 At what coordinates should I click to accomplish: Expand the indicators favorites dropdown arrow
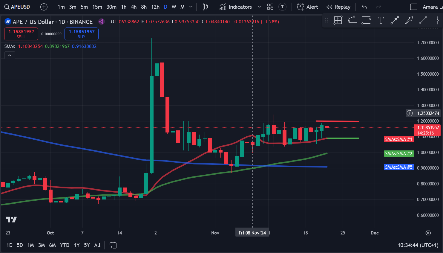point(259,7)
